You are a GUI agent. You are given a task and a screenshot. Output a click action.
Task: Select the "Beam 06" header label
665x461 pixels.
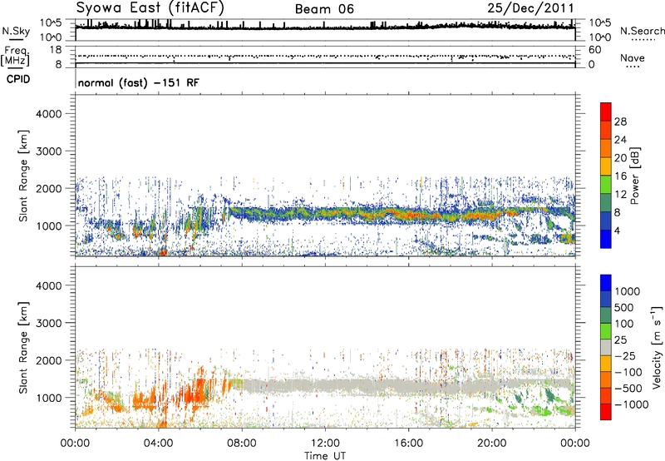coord(324,9)
